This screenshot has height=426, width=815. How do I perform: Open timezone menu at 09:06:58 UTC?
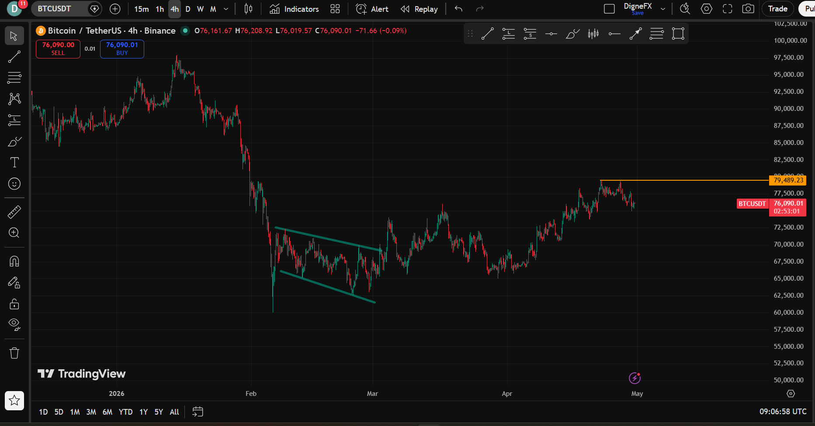pyautogui.click(x=783, y=412)
